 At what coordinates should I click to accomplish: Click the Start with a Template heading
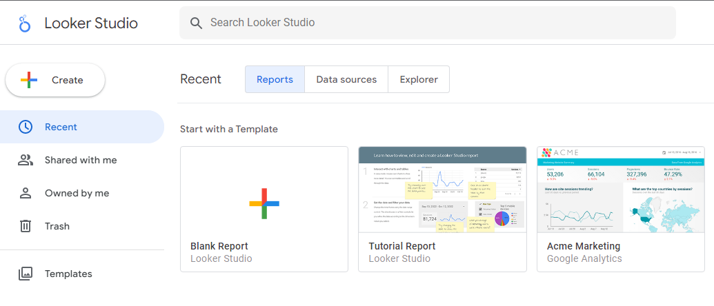pos(228,129)
